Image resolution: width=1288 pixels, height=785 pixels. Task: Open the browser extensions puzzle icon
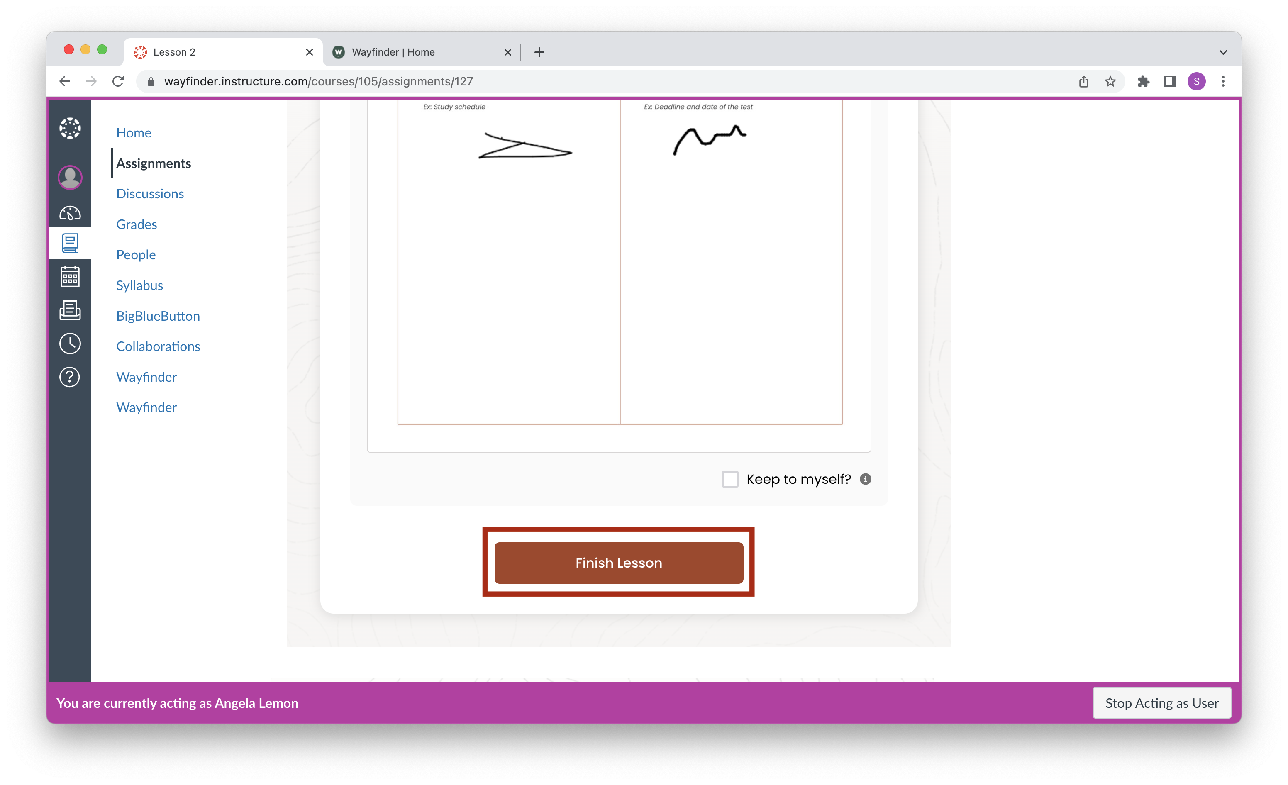coord(1144,82)
